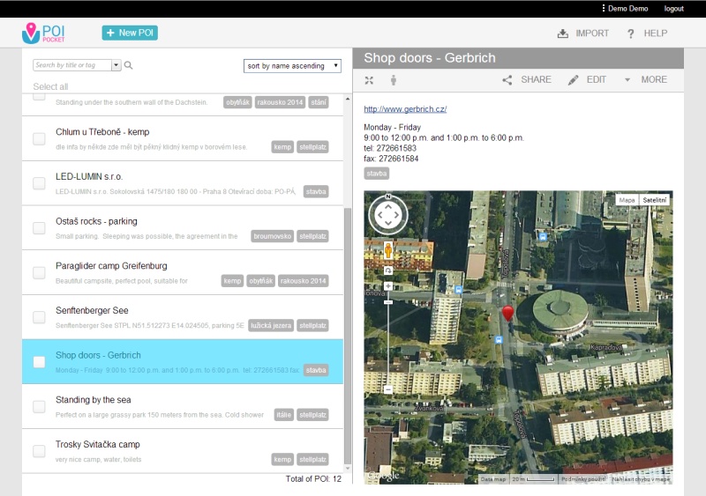Click the HELP menu item

[x=647, y=33]
